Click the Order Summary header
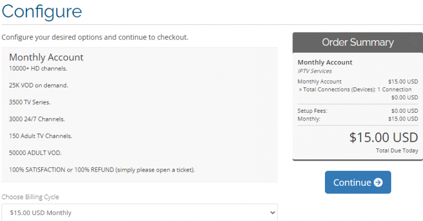Viewport: 423px width, 221px height. [x=357, y=42]
